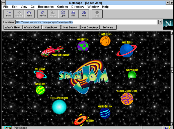
Task: Open the Directory menu
Action: click(78, 7)
